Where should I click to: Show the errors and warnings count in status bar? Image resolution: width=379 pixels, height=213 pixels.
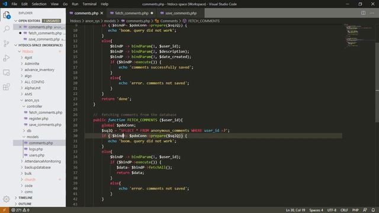(20, 210)
